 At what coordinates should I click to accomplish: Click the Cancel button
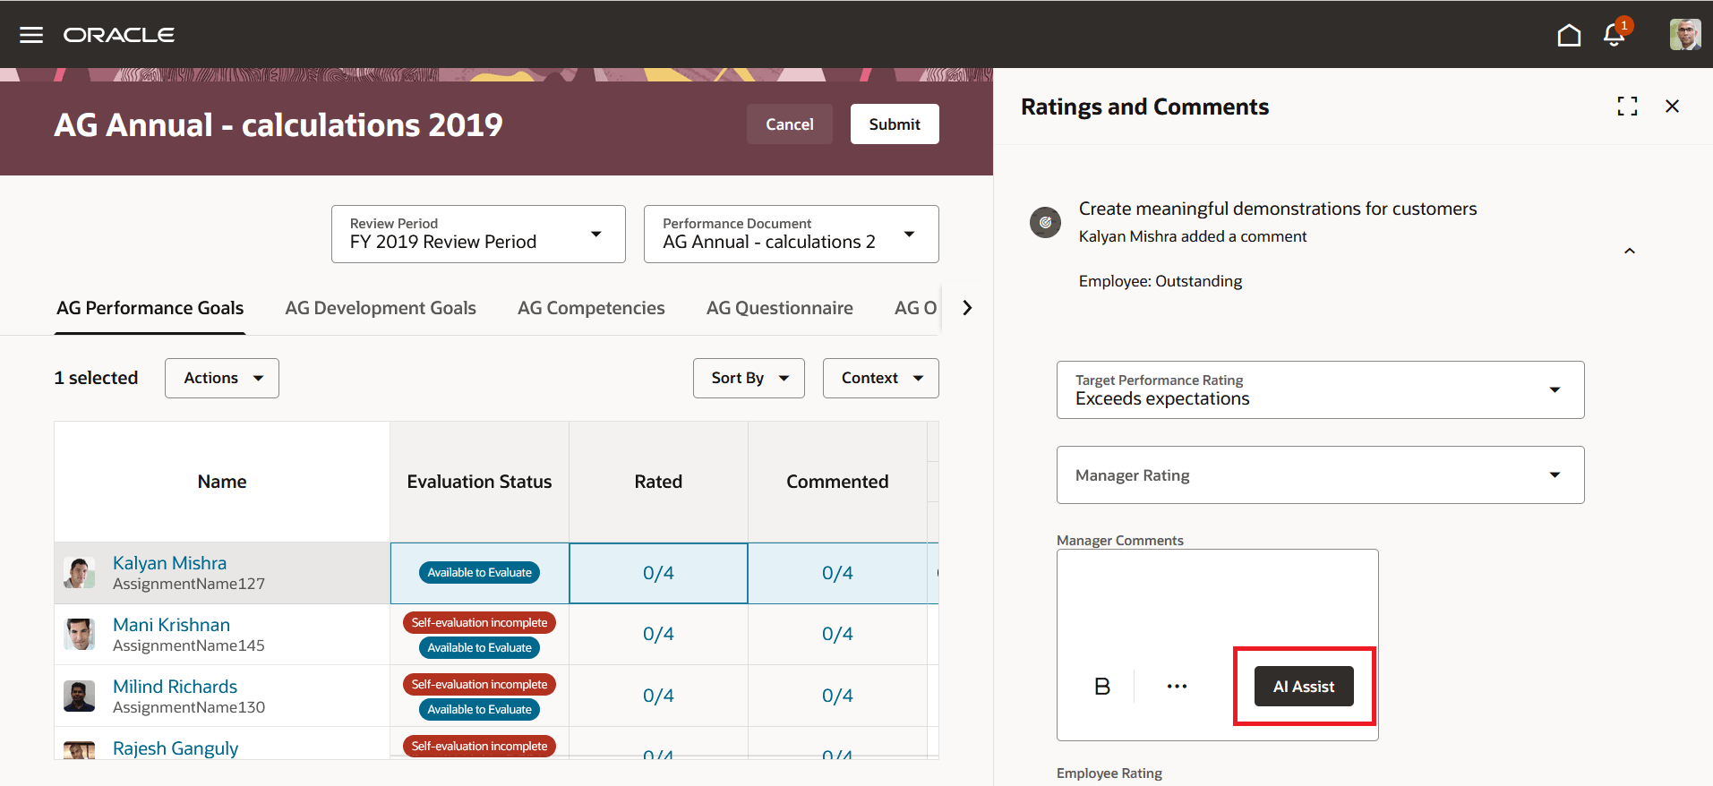[x=790, y=124]
